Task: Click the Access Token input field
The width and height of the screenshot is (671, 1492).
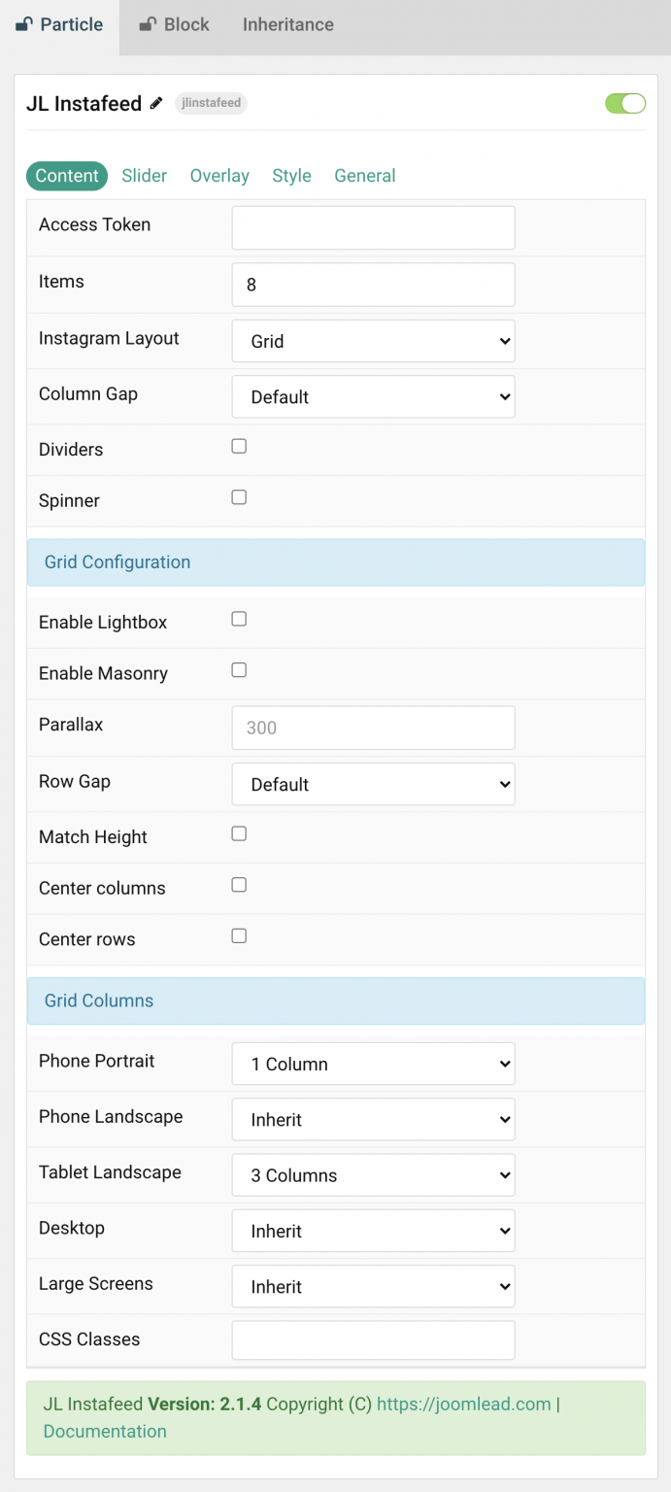Action: coord(373,228)
